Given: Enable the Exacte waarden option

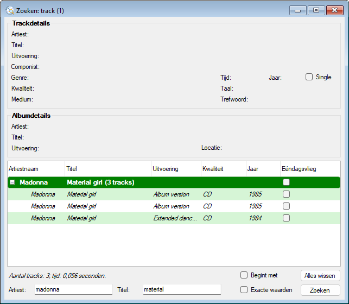Looking at the screenshot, I should coord(244,290).
